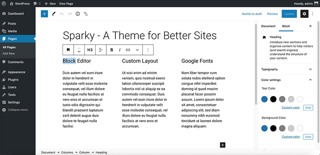The width and height of the screenshot is (320, 155).
Task: Toggle the settings gear panel
Action: coord(304,14)
